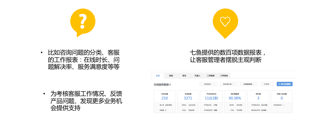Screen dimensions: 318x122
Task: Expand the 所有发起方 dropdown
Action: click(208, 84)
